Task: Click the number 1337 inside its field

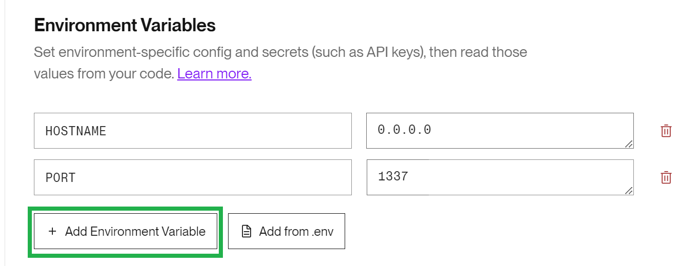Action: (393, 177)
